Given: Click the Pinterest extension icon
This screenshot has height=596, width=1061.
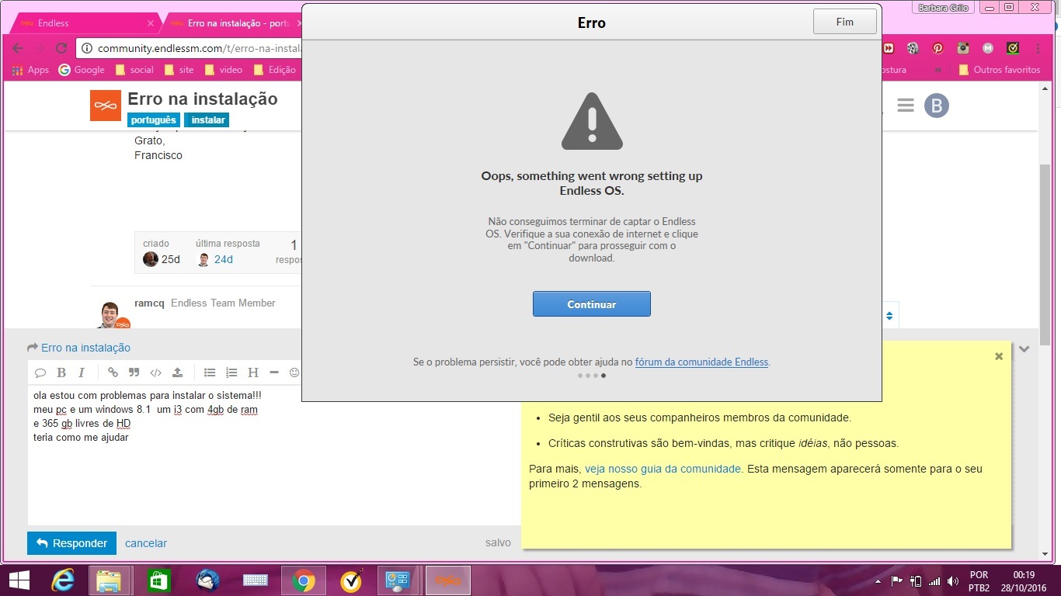Looking at the screenshot, I should (938, 48).
